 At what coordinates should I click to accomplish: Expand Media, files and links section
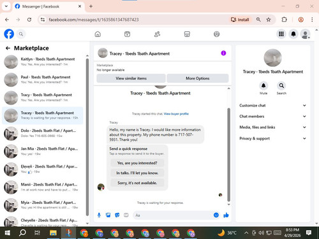273,127
